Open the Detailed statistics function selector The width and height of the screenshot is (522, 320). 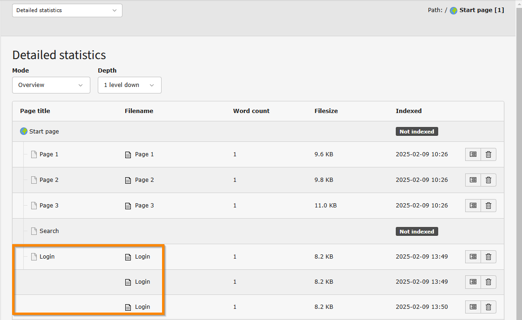[x=67, y=10]
